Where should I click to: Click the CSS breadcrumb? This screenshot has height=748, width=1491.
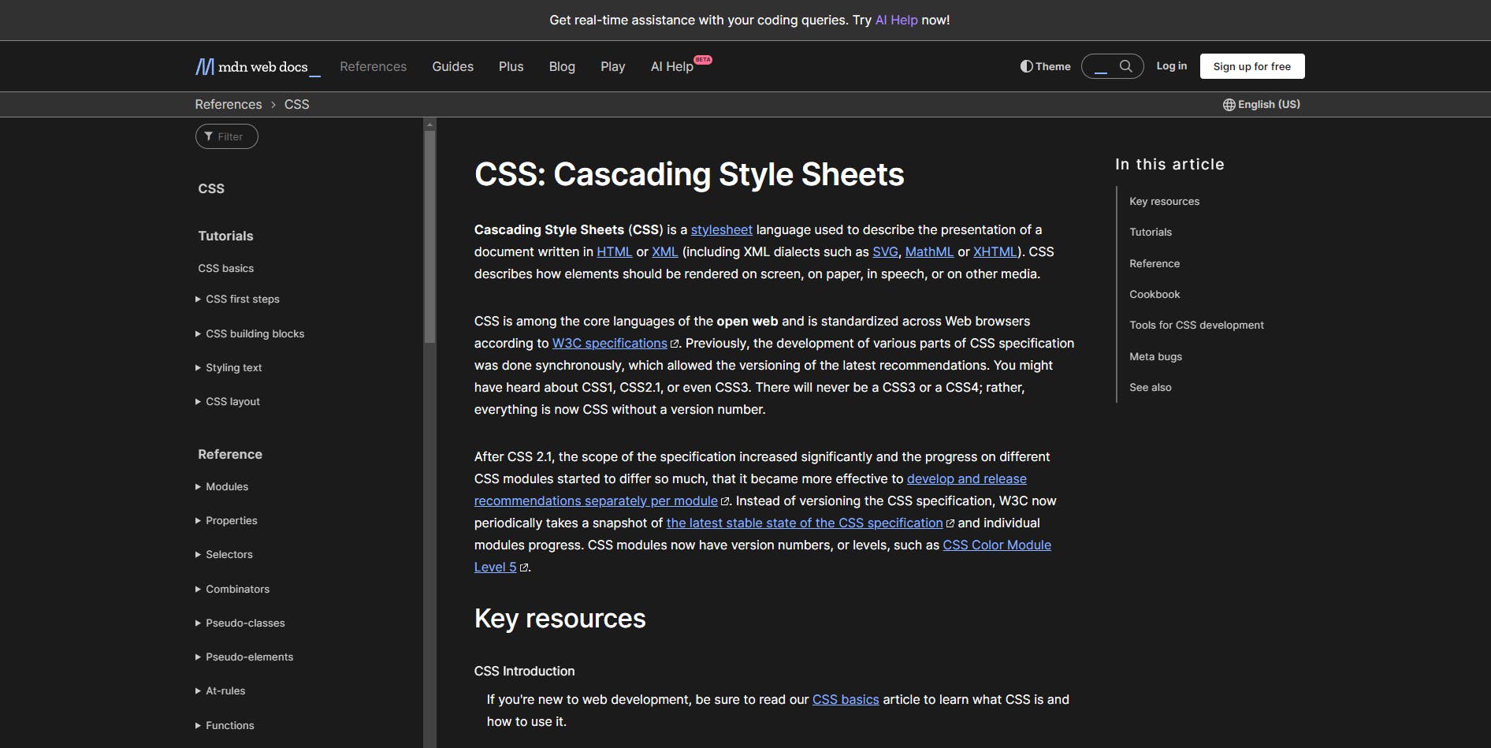[x=297, y=105]
